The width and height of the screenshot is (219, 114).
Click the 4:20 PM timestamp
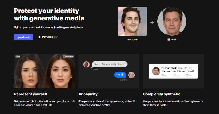(94, 69)
